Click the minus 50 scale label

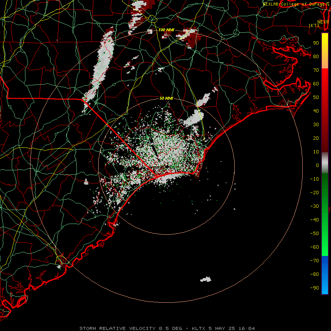coord(314,234)
